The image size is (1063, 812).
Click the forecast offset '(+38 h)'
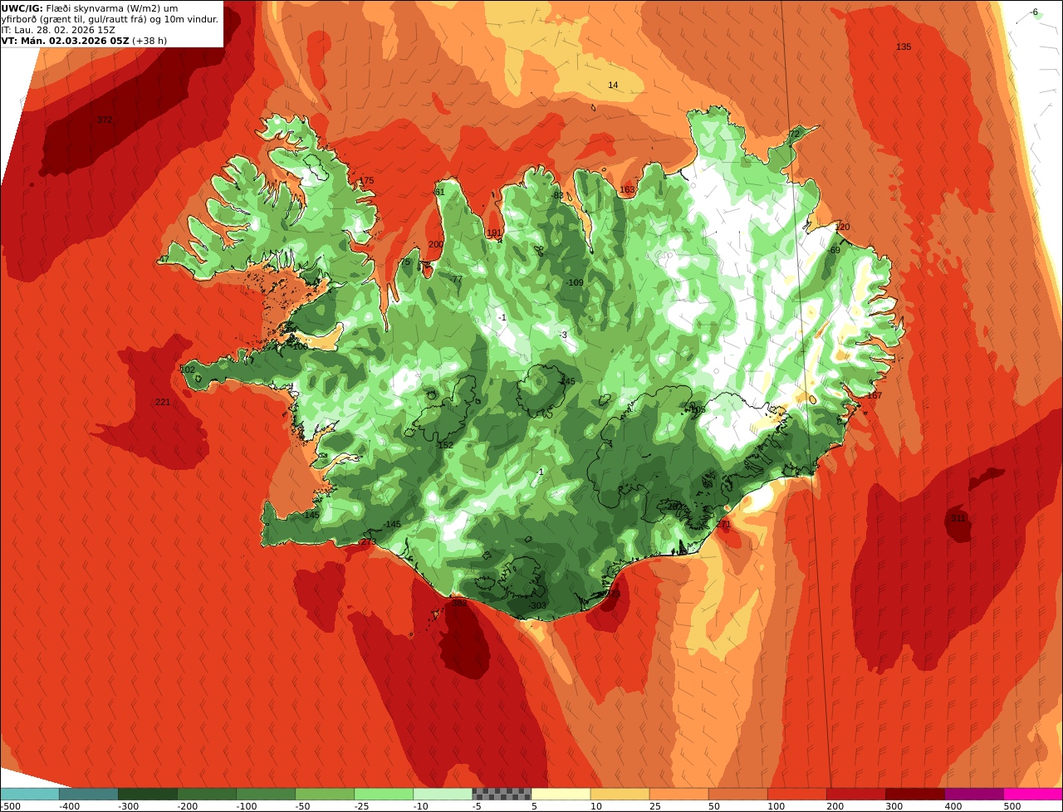click(x=150, y=41)
